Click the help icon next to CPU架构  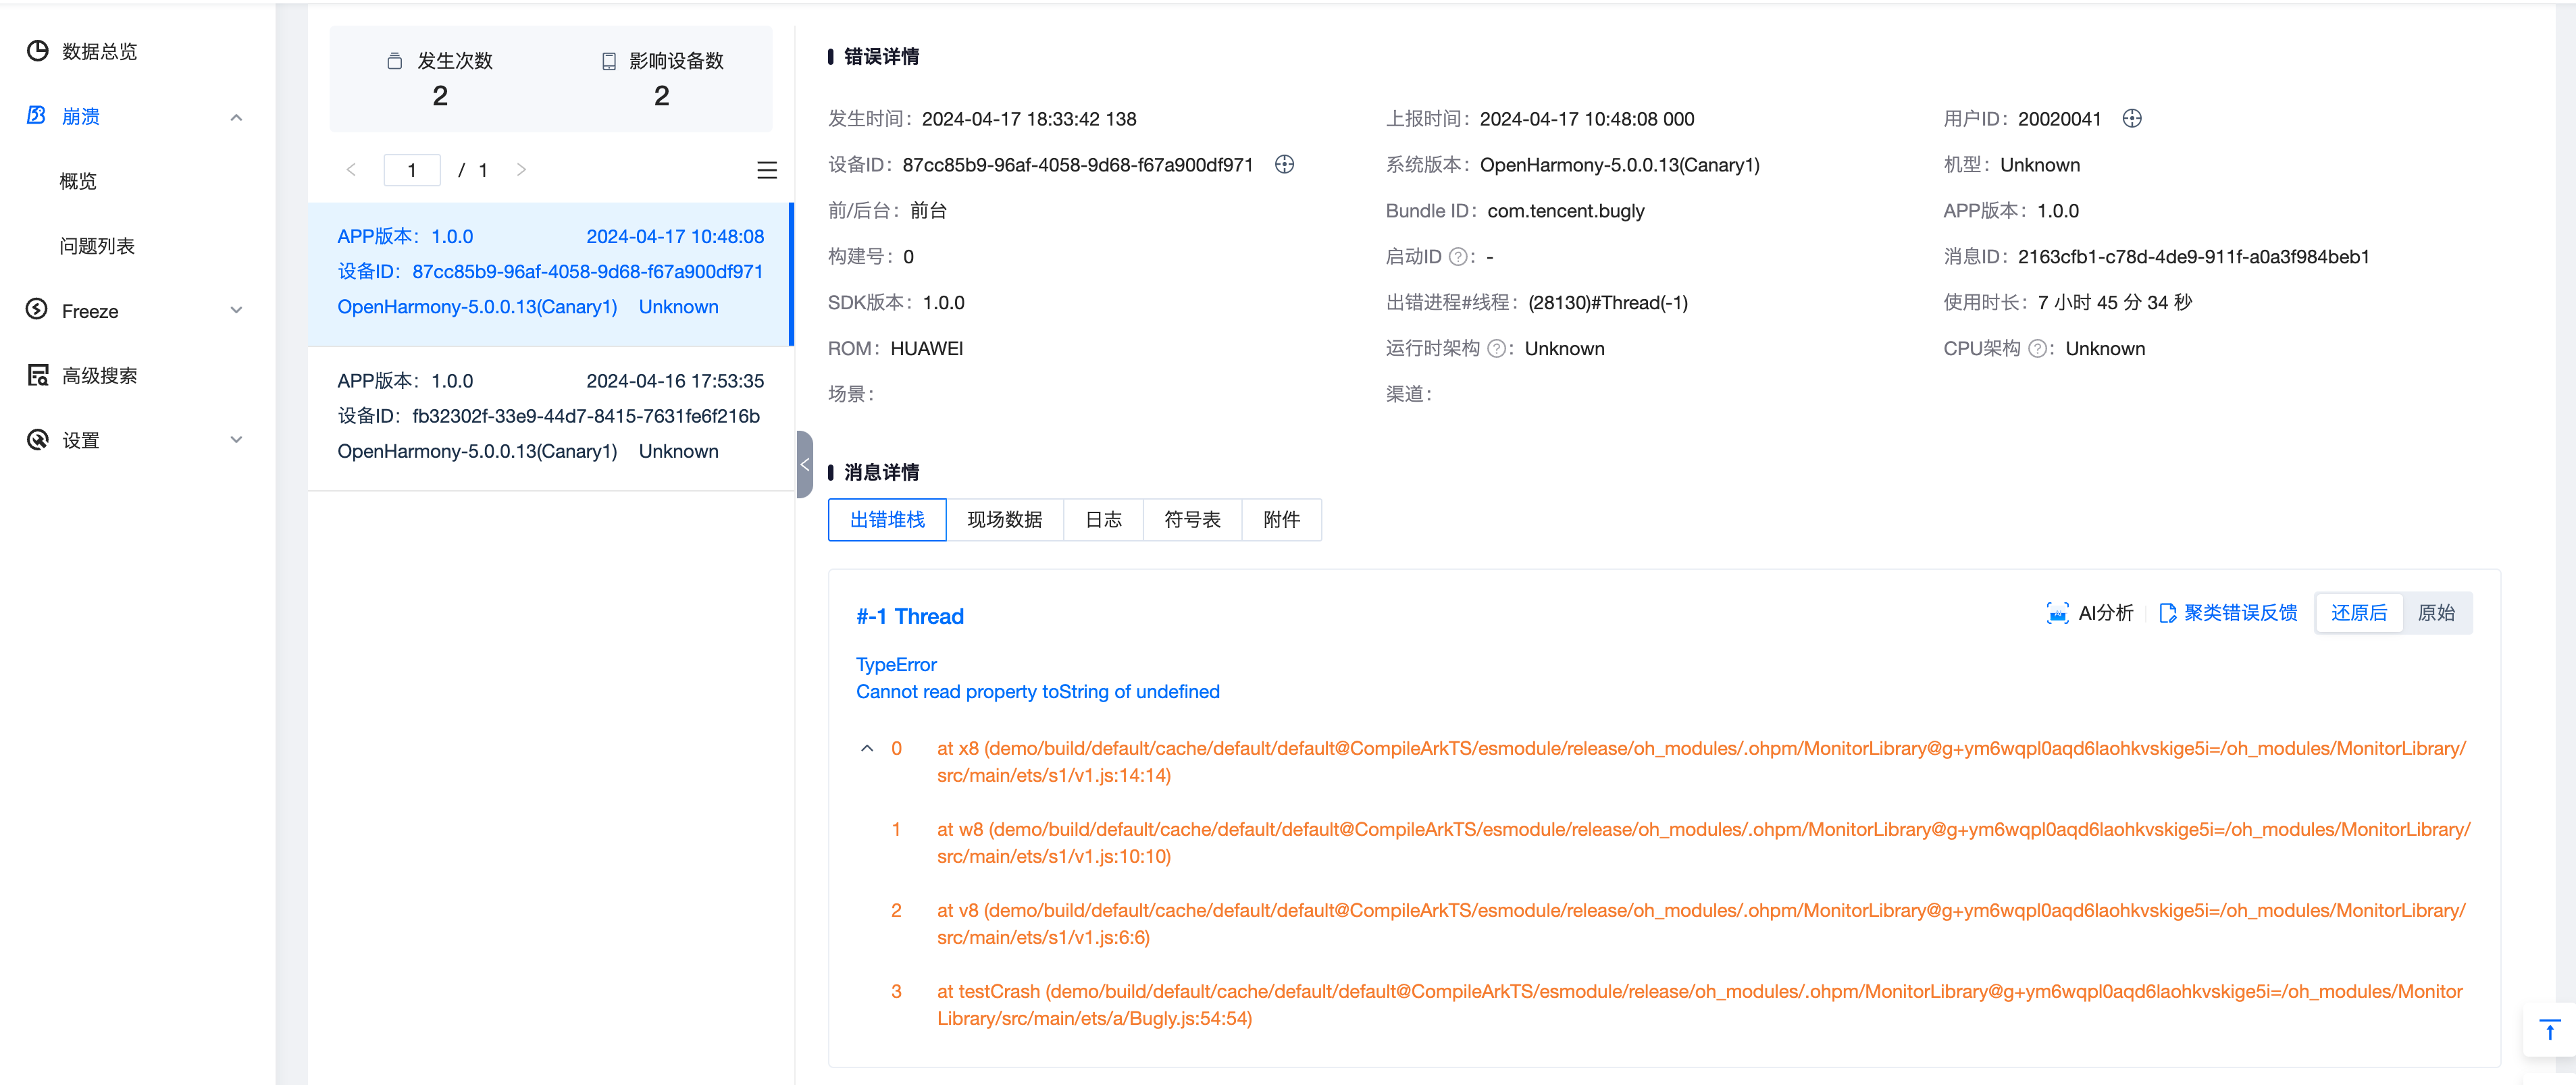[2037, 348]
